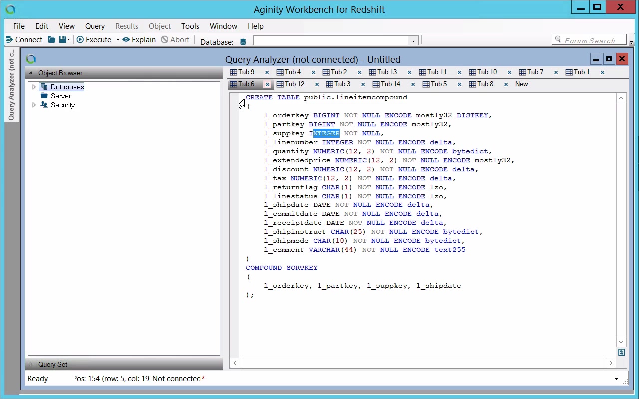Close Tab 6 with its x button
Viewport: 639px width, 399px height.
pyautogui.click(x=267, y=84)
